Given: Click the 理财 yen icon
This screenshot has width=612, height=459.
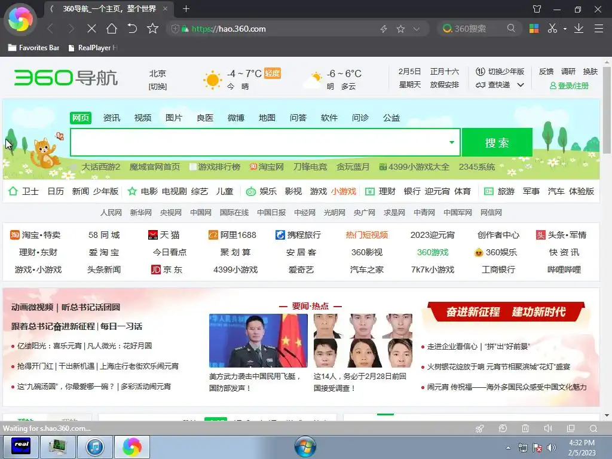Looking at the screenshot, I should (369, 191).
